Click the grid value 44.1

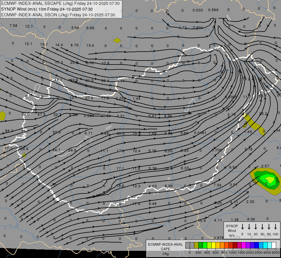click(56, 150)
